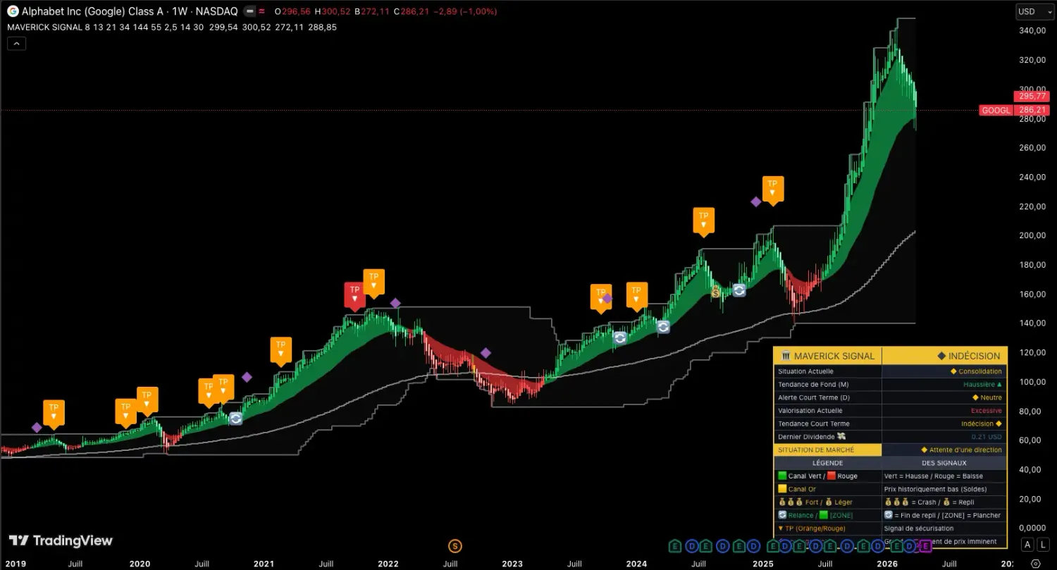Click the GOOGL price label on the axis

click(x=996, y=111)
